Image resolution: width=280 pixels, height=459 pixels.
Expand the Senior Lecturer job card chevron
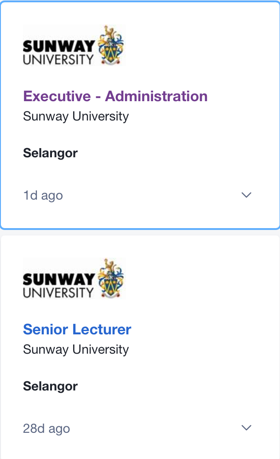[x=246, y=428]
